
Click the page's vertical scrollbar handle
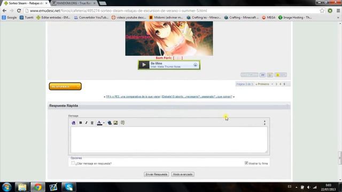click(x=340, y=158)
